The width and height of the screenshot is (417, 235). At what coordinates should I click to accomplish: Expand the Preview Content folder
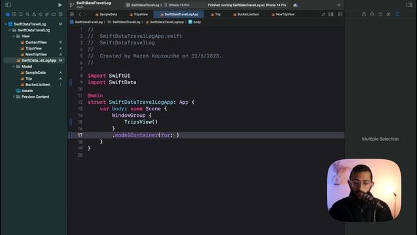click(x=14, y=97)
